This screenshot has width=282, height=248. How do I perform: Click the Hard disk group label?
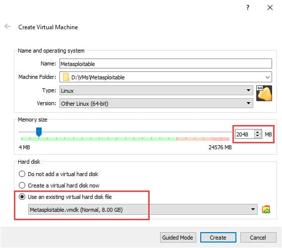(29, 162)
